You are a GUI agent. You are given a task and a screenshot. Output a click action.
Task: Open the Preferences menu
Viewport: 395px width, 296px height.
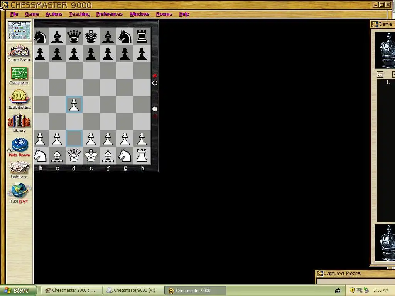pyautogui.click(x=109, y=14)
